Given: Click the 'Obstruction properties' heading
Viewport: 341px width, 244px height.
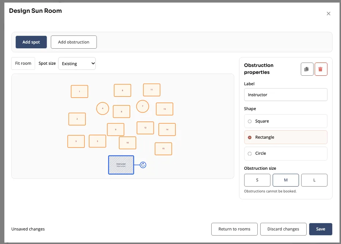Looking at the screenshot, I should 259,69.
